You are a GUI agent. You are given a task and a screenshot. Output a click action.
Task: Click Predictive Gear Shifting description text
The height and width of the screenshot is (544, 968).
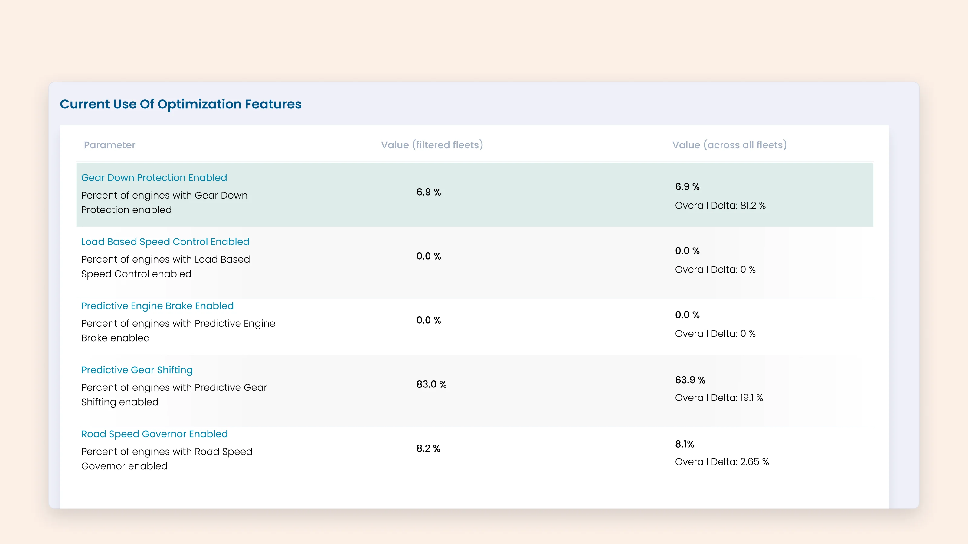click(174, 395)
